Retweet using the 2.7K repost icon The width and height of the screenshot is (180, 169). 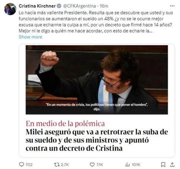57,165
